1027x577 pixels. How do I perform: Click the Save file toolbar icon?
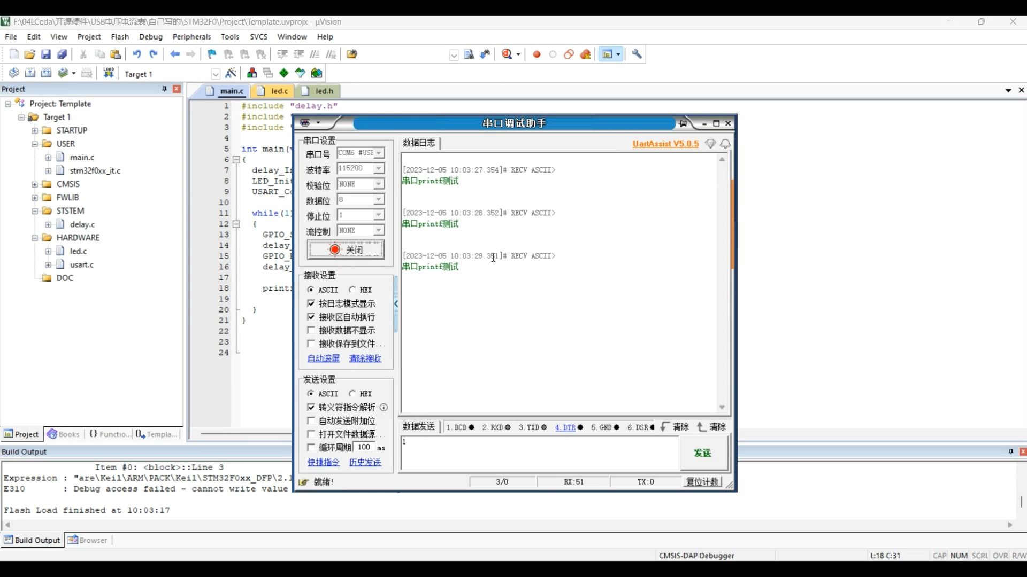(x=46, y=54)
